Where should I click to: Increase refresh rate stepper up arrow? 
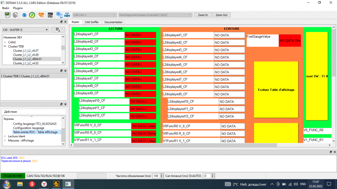click(162, 175)
